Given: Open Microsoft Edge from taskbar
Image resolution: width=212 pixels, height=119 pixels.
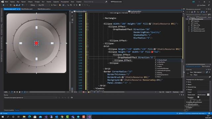Looking at the screenshot, I should tap(29, 117).
